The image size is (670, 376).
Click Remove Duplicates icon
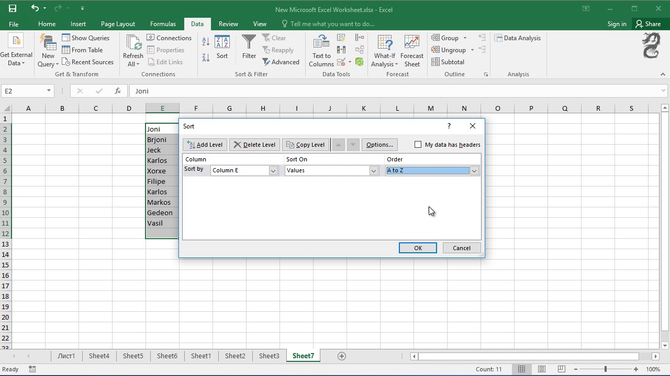click(x=341, y=50)
